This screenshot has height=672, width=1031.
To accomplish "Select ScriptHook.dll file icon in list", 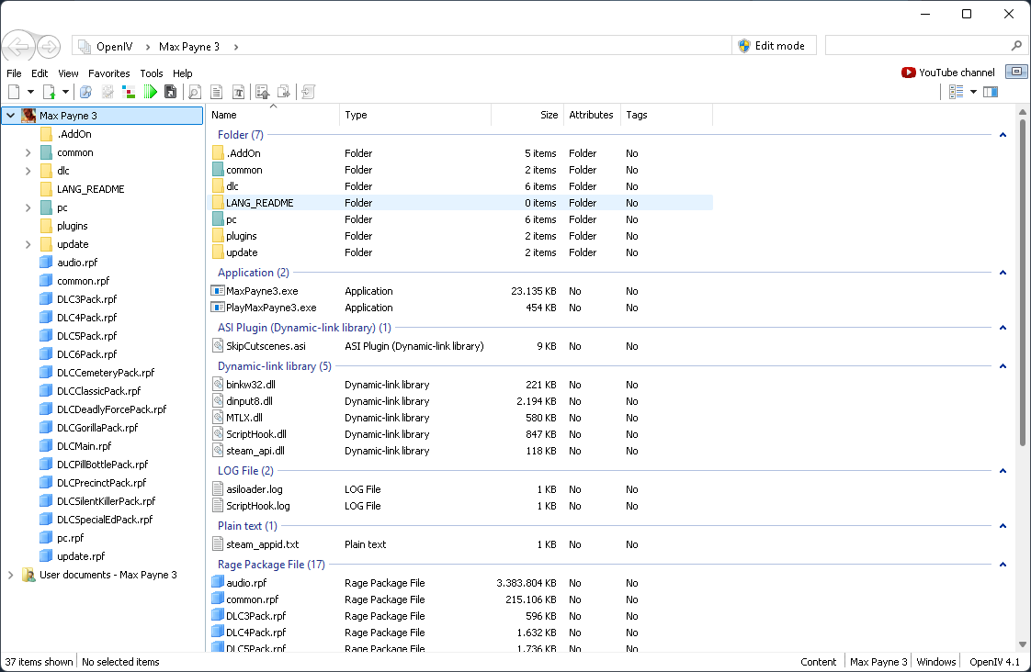I will tap(218, 433).
